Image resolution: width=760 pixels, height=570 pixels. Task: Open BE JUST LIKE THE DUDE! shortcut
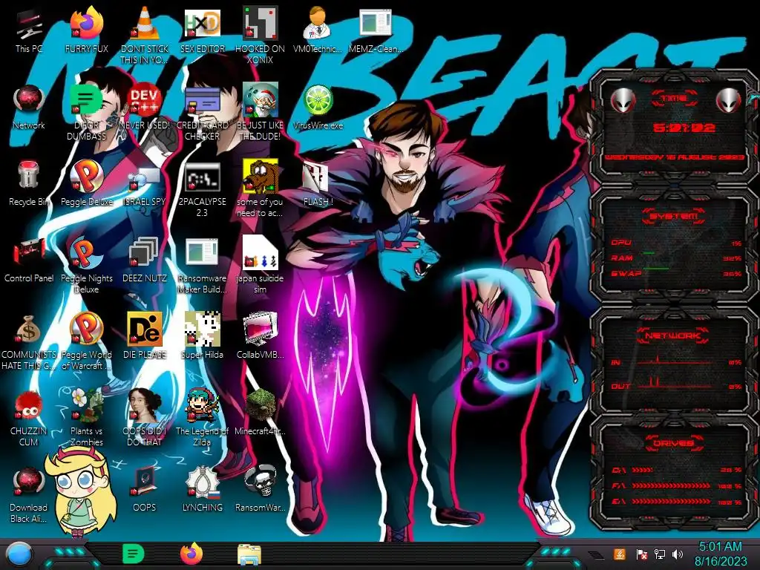point(260,113)
